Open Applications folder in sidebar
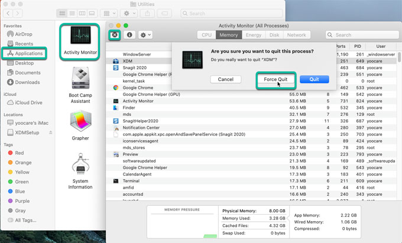 pyautogui.click(x=28, y=53)
